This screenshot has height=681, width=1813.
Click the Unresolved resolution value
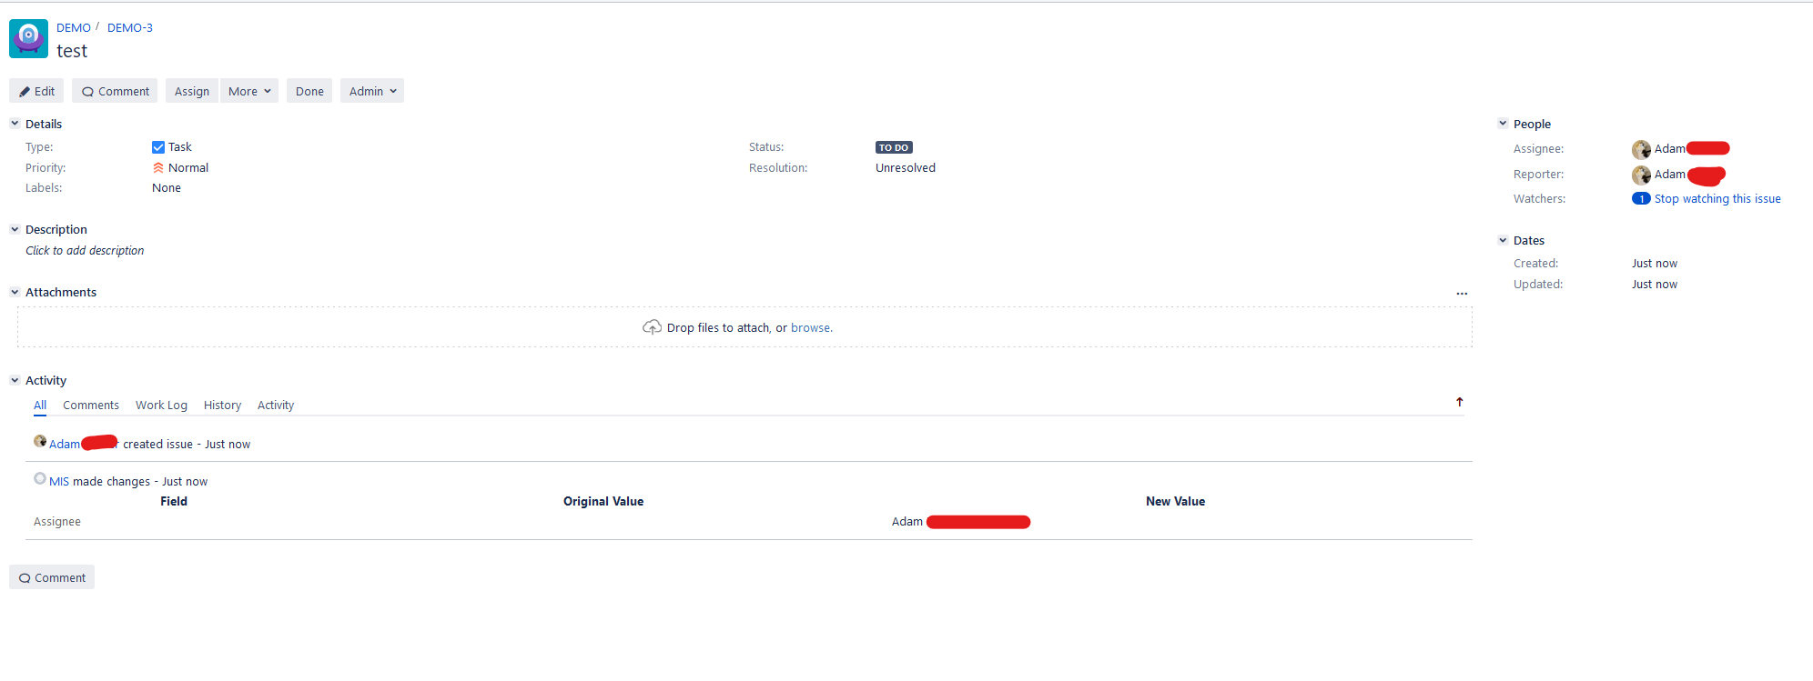(906, 168)
